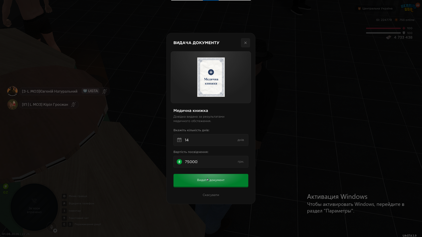Screen dimensions: 422x237
Task: Click the 753 online counter
Action: [x=407, y=20]
